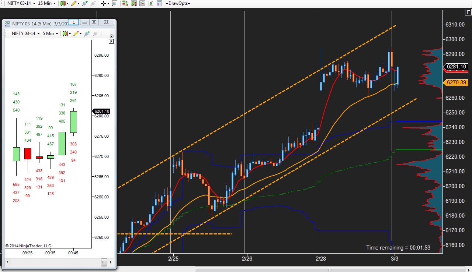This screenshot has width=472, height=272.
Task: Click the NinjaTrader copyright text
Action: coord(28,246)
